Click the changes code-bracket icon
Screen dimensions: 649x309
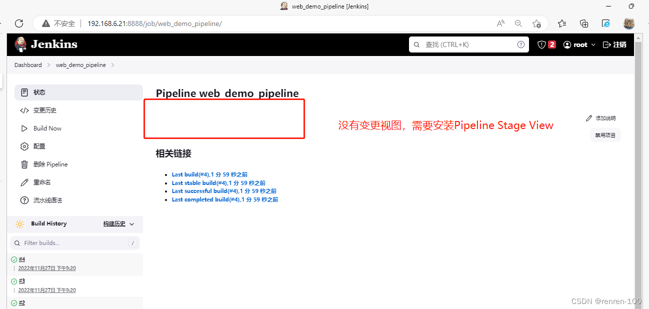24,110
